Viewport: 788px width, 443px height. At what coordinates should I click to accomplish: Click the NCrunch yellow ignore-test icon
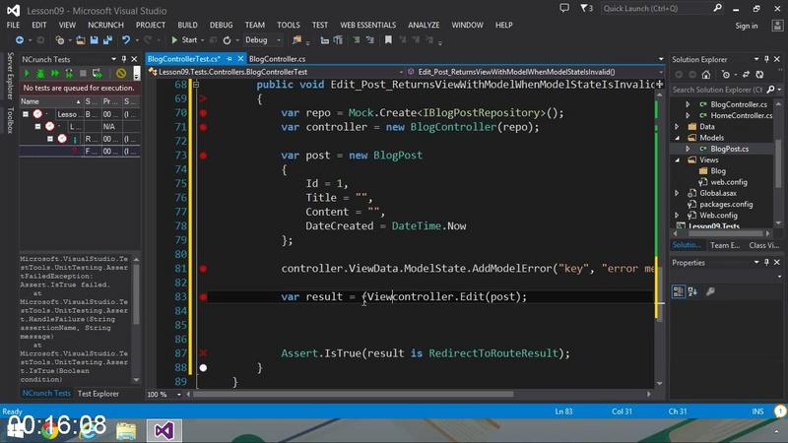tap(120, 73)
